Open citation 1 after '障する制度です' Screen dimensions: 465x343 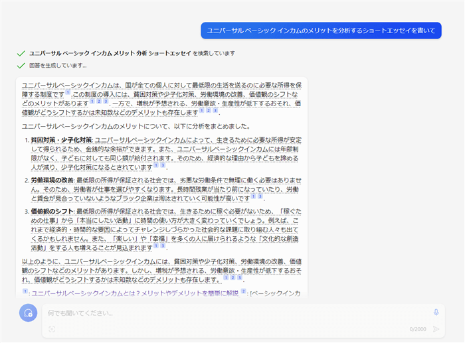pos(68,92)
